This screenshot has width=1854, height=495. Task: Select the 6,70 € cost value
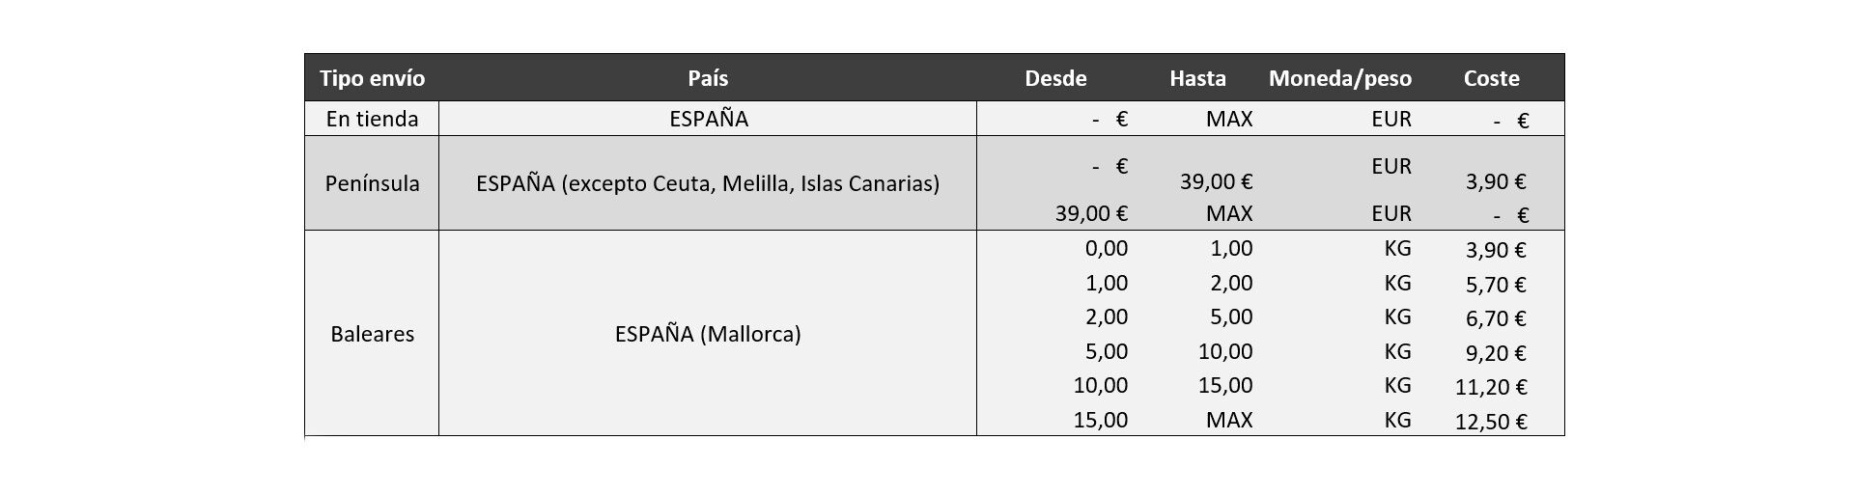pos(1496,318)
